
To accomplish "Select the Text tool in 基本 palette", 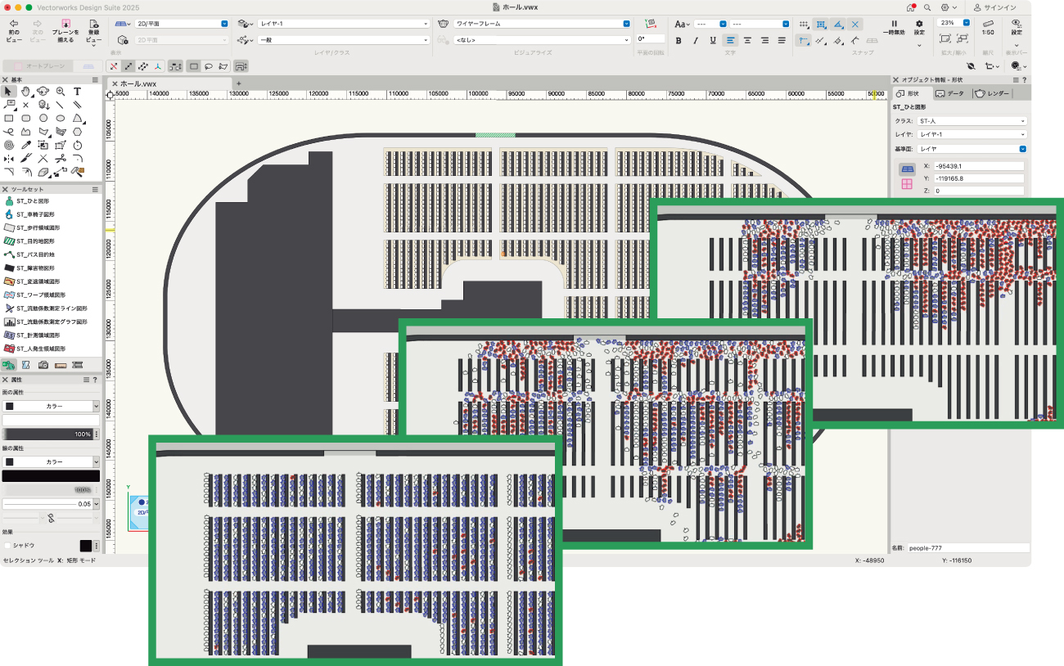I will (77, 92).
